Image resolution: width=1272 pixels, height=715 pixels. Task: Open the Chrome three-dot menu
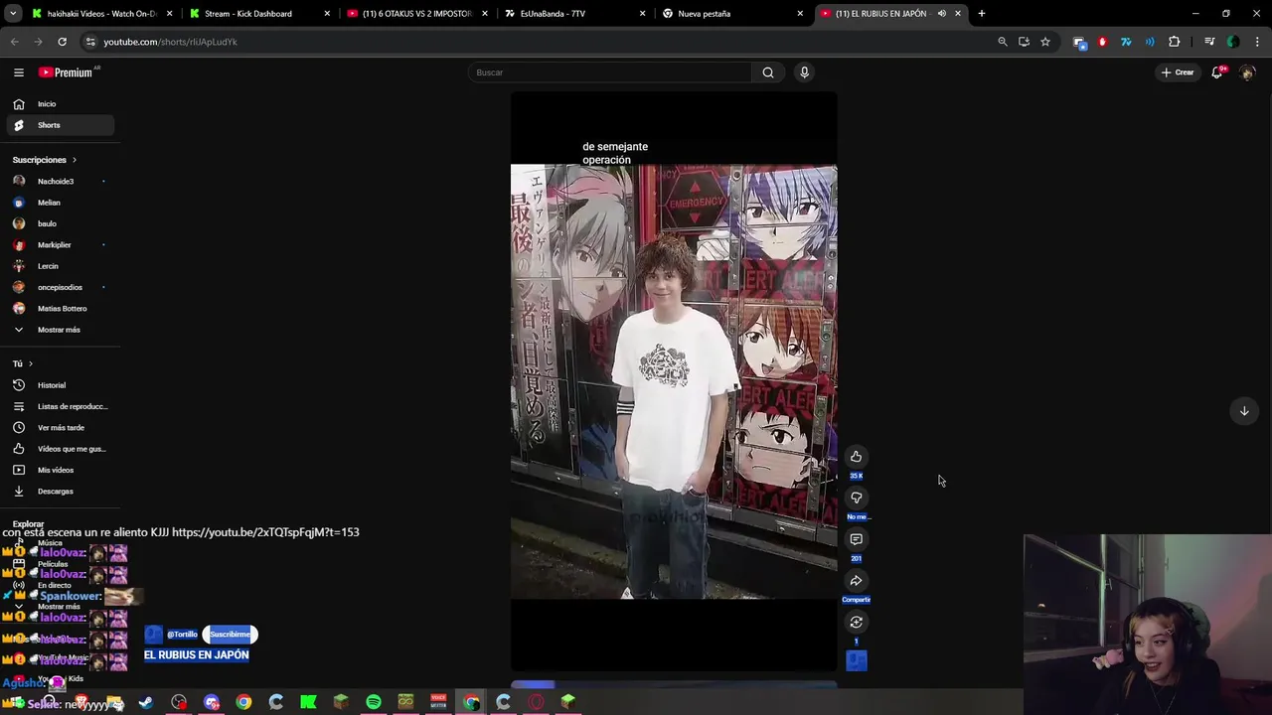(x=1257, y=42)
